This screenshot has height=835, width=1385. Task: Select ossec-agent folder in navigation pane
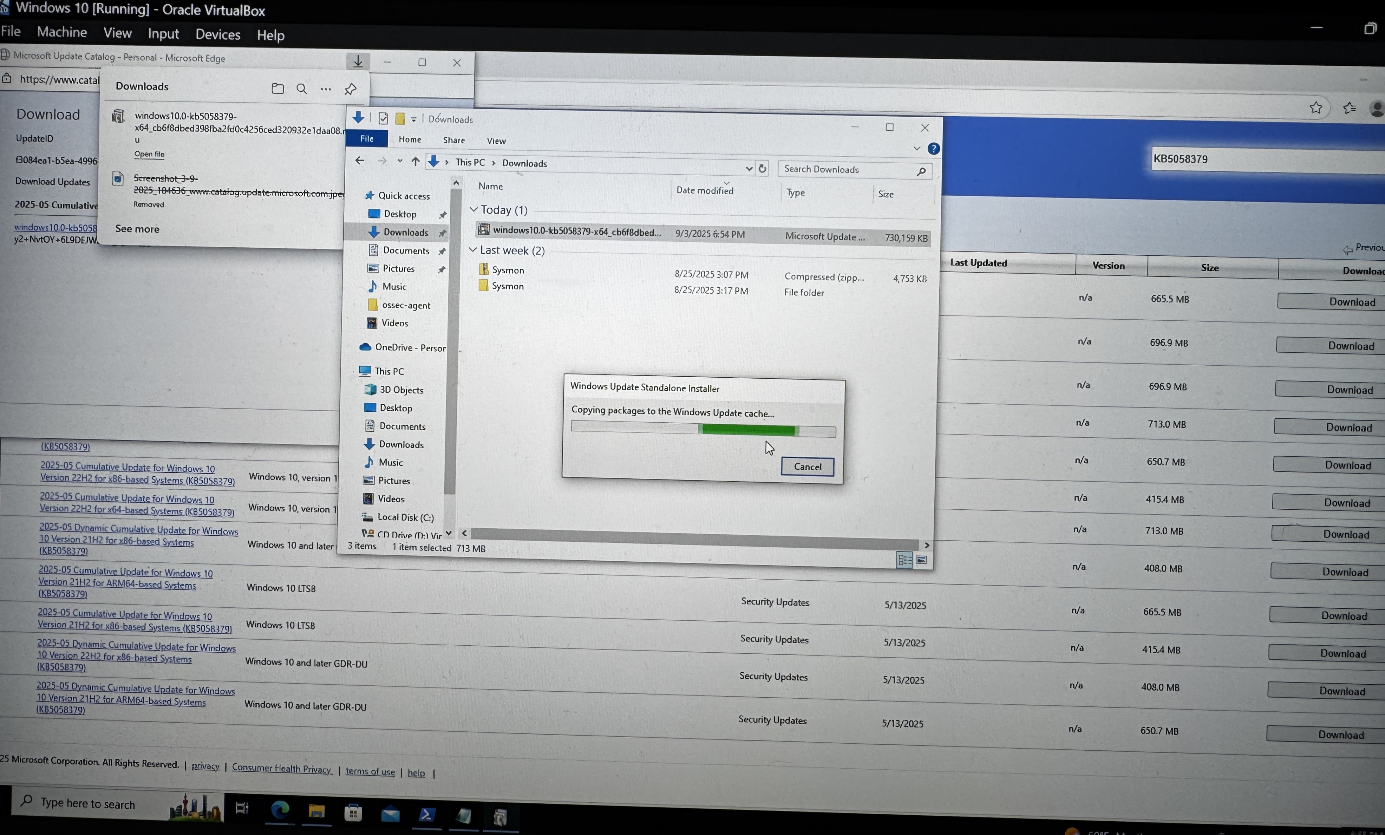point(406,305)
